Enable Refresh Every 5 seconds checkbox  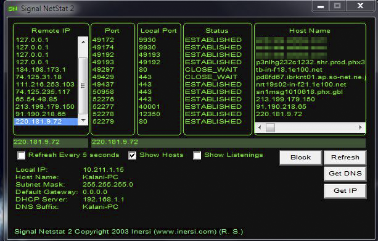pos(21,155)
